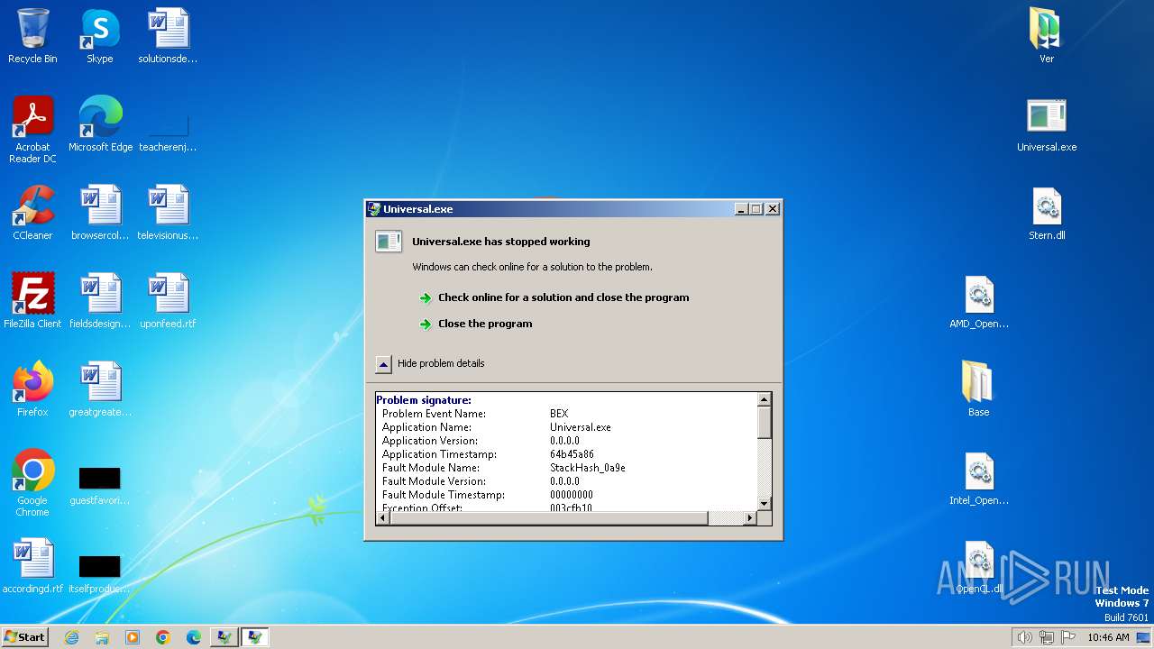Select the televisionus... Word document

(x=168, y=212)
